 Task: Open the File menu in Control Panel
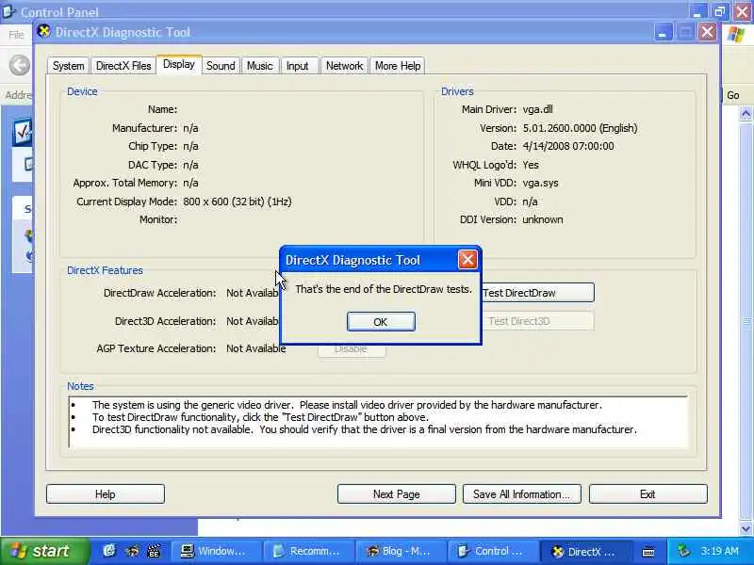(16, 35)
